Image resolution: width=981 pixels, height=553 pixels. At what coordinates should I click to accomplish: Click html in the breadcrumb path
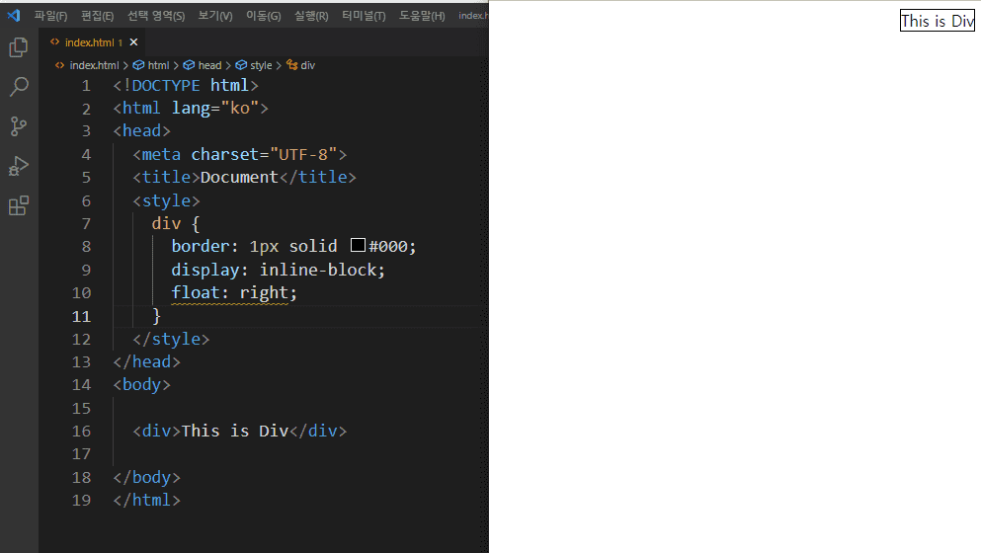[x=158, y=65]
